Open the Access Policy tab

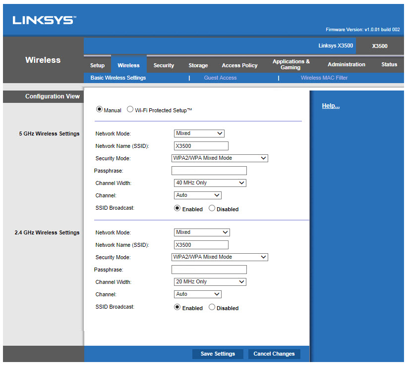pyautogui.click(x=239, y=65)
